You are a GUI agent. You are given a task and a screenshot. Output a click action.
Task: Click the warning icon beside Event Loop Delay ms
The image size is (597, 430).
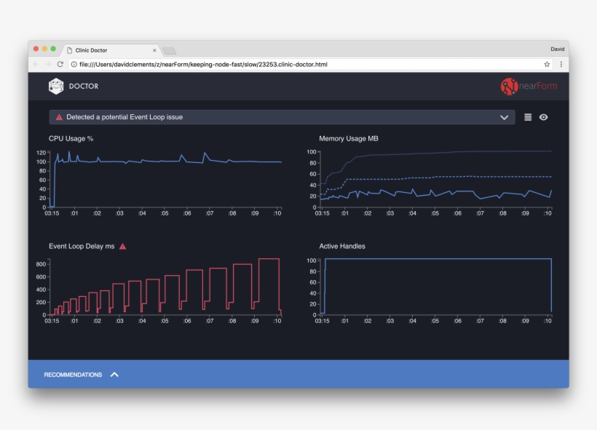[122, 247]
